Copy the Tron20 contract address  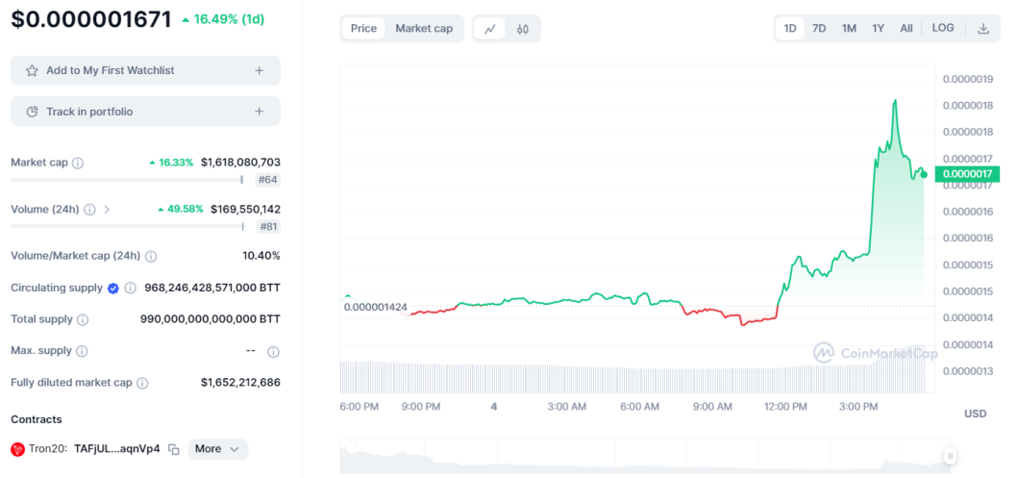[174, 449]
